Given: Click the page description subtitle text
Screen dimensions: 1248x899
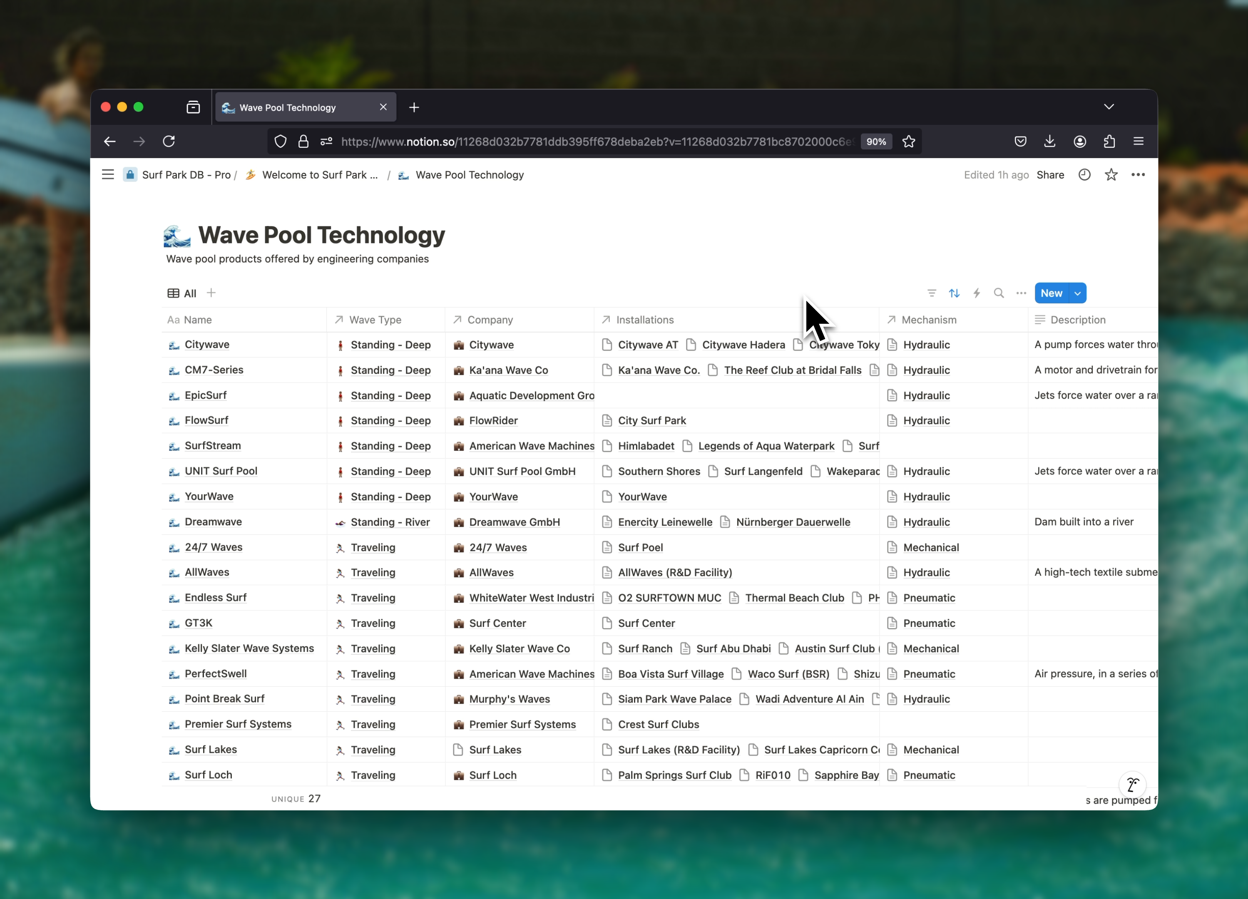Looking at the screenshot, I should pos(297,258).
